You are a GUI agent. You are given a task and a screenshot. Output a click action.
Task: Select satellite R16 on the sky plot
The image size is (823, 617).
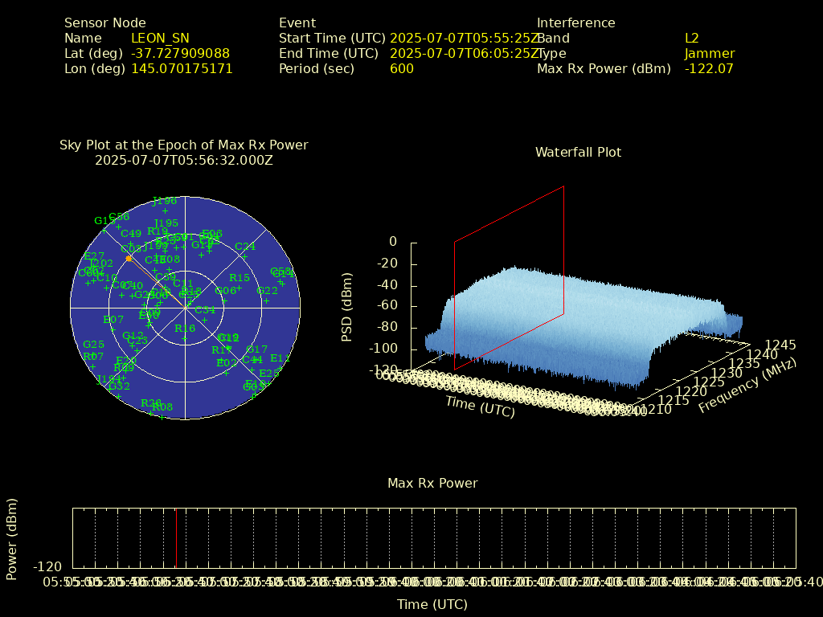[185, 338]
